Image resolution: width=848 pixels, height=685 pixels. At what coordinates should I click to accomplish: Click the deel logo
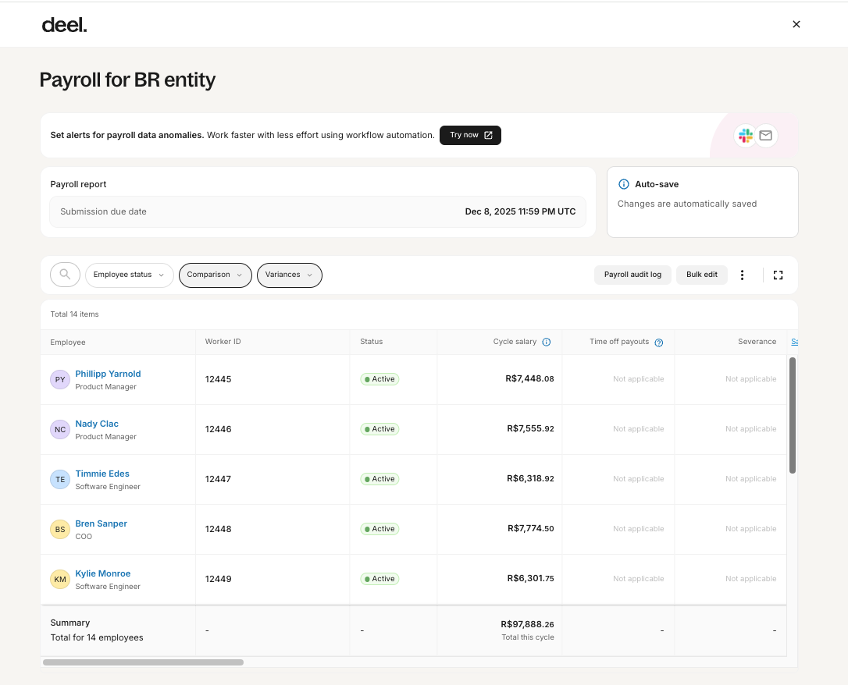64,25
